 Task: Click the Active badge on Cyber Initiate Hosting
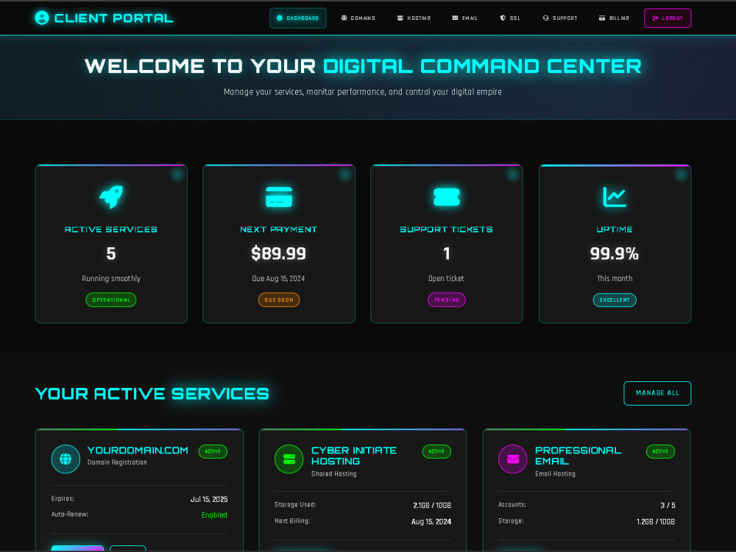click(436, 451)
